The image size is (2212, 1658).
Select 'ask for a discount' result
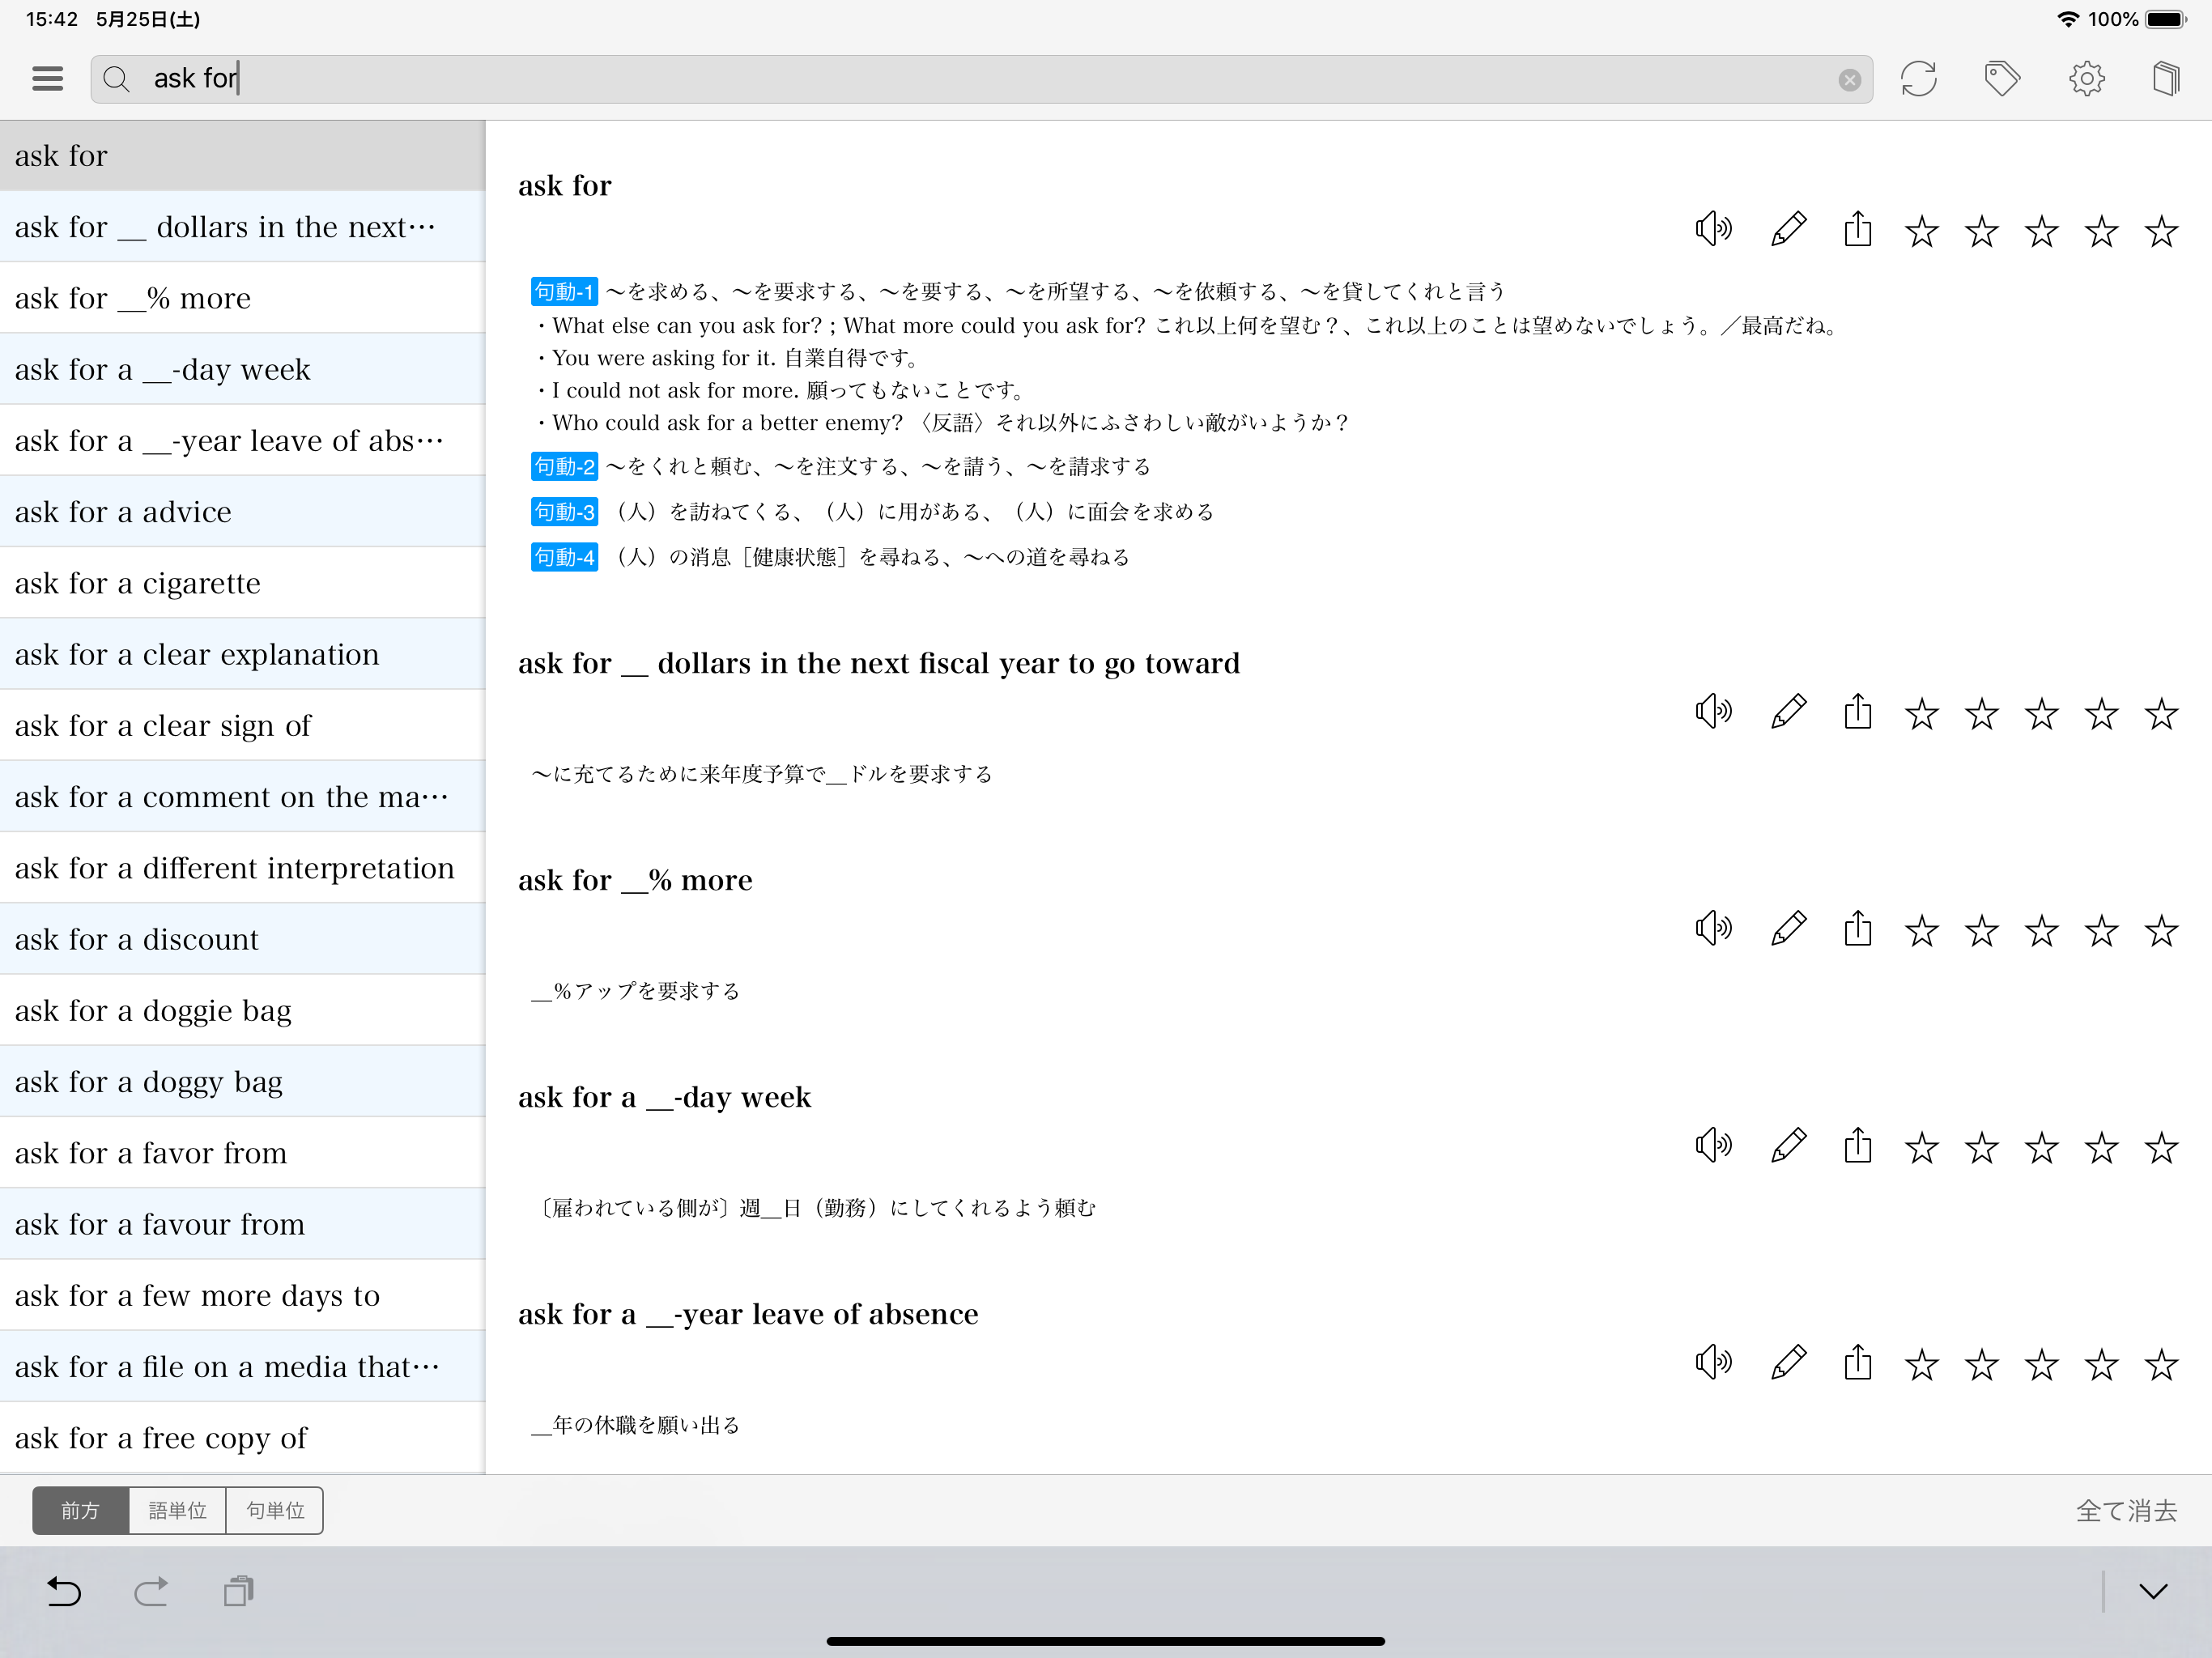click(242, 939)
